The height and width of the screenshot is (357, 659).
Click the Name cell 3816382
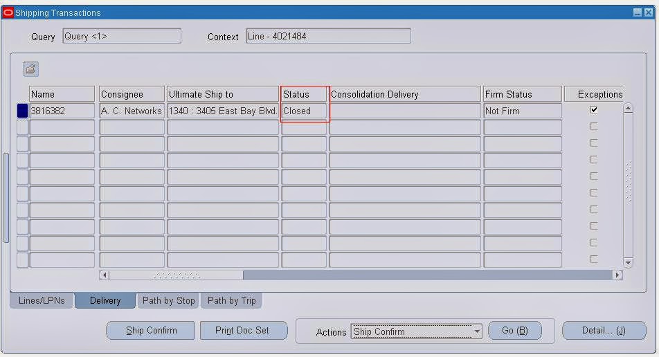[x=62, y=111]
